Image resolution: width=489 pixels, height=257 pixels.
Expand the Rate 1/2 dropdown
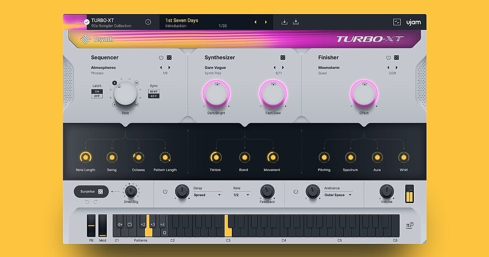(241, 195)
